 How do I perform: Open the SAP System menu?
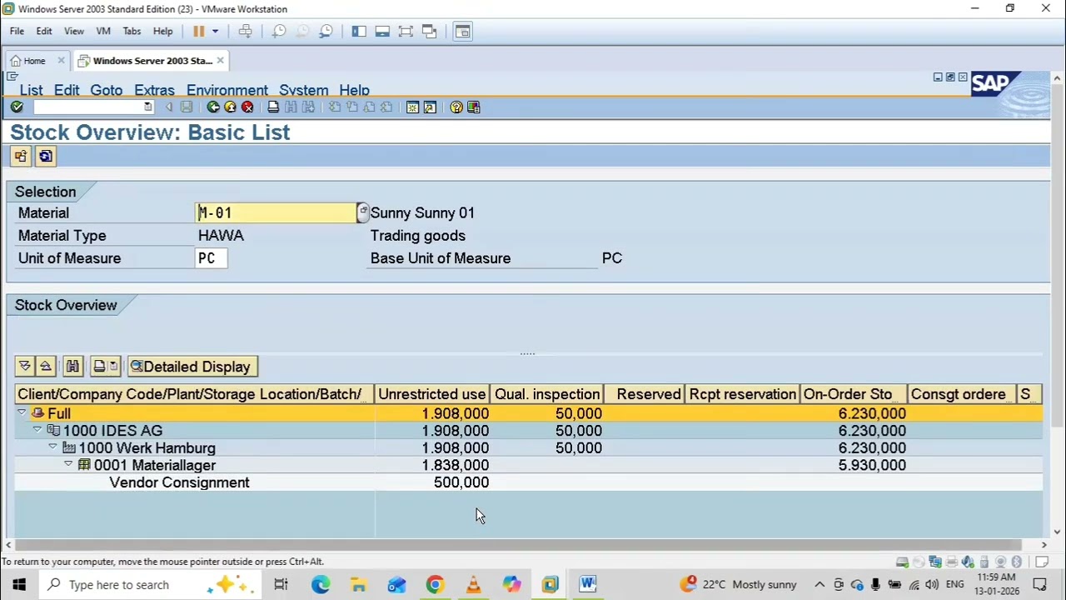pyautogui.click(x=303, y=90)
